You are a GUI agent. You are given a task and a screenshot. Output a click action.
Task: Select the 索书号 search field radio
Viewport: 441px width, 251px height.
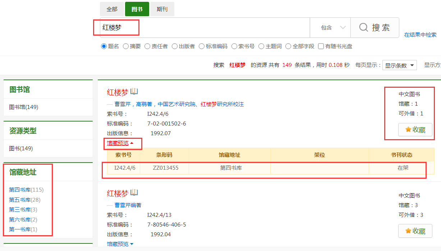click(x=234, y=46)
